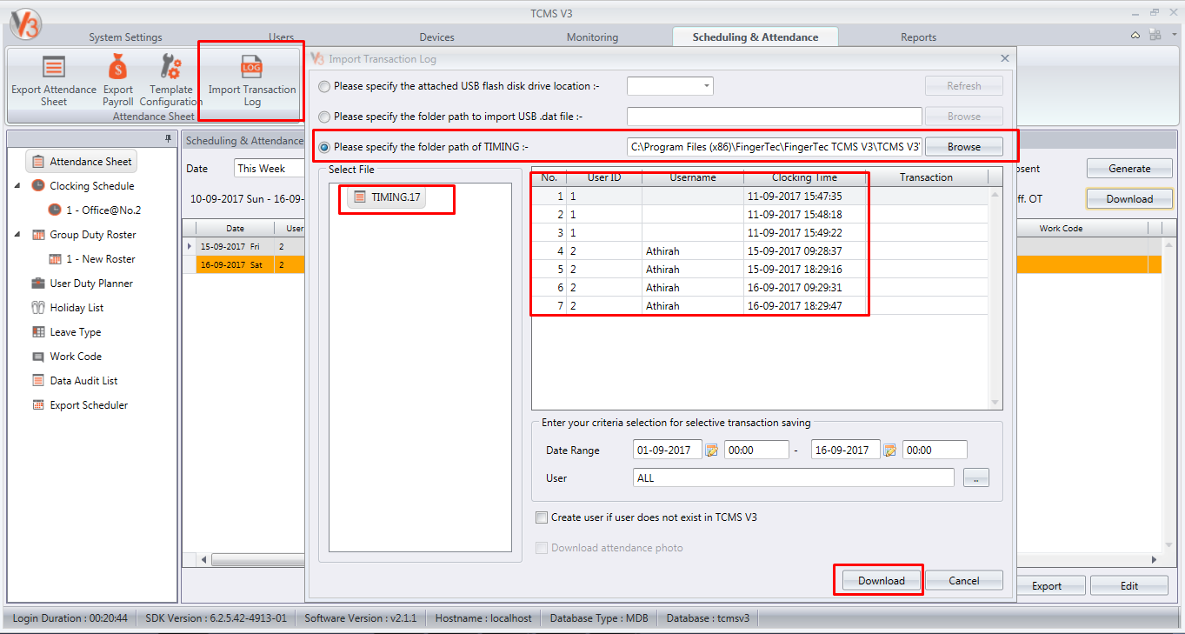Open the calendar picker beside 16-09-2017
This screenshot has height=634, width=1185.
889,450
